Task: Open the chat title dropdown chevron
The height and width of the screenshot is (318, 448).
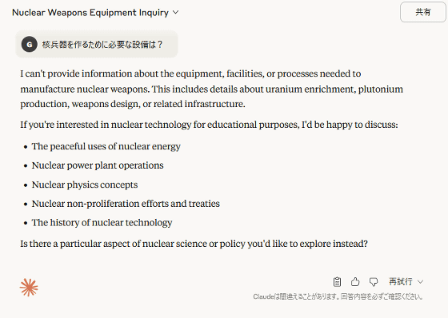Action: point(176,12)
